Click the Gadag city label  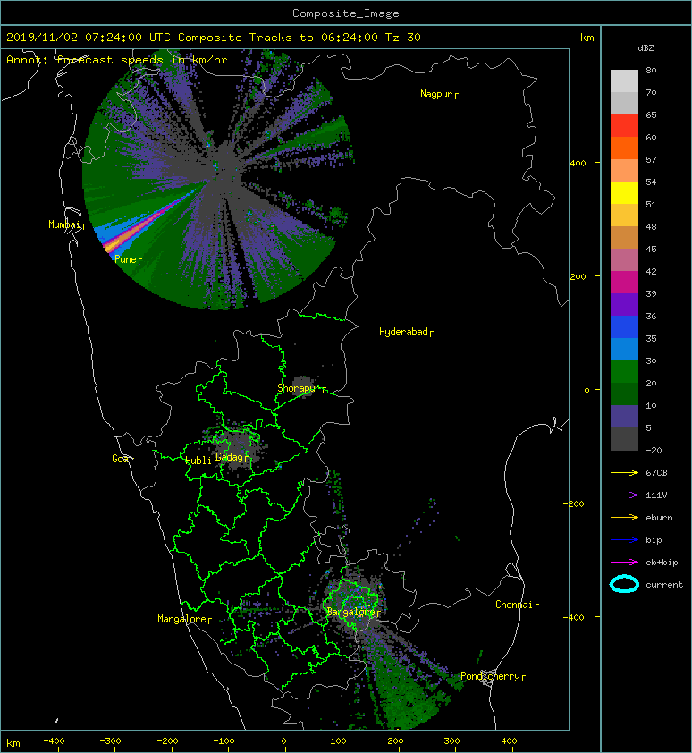(x=232, y=457)
